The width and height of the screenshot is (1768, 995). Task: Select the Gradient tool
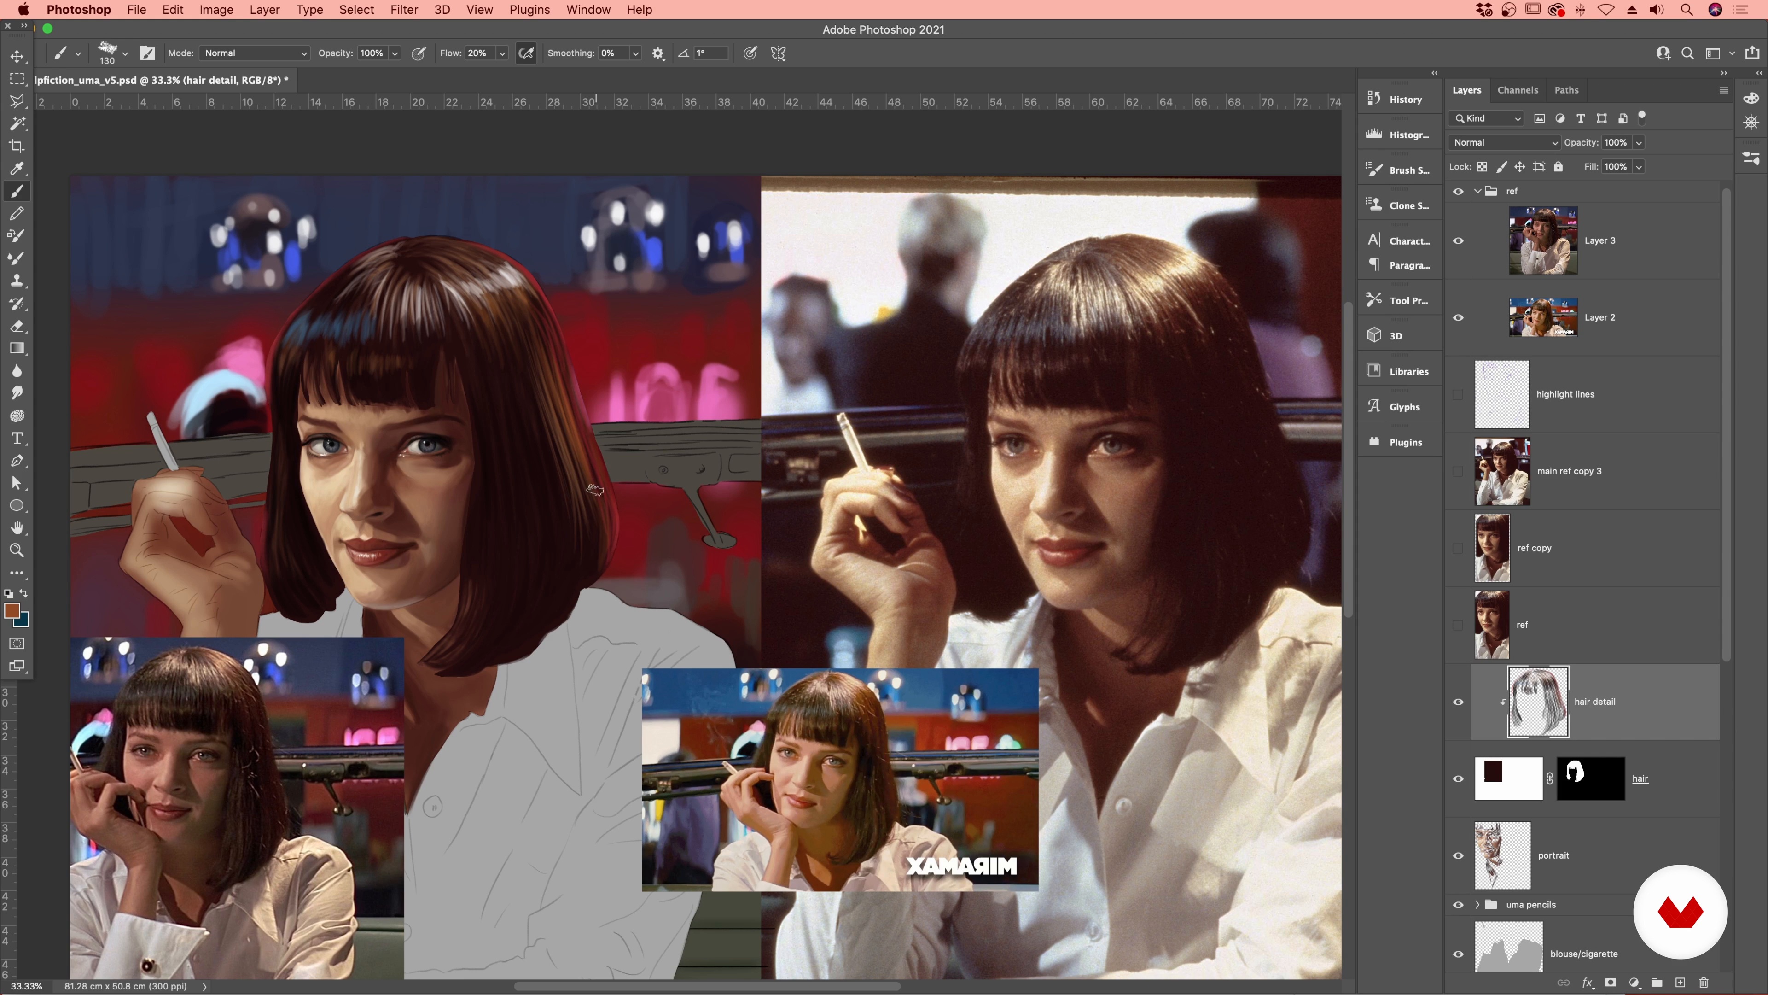coord(17,349)
